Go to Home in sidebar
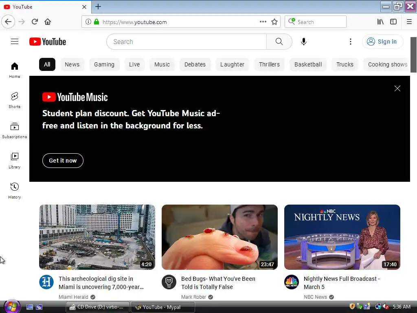The image size is (417, 313). pyautogui.click(x=15, y=70)
